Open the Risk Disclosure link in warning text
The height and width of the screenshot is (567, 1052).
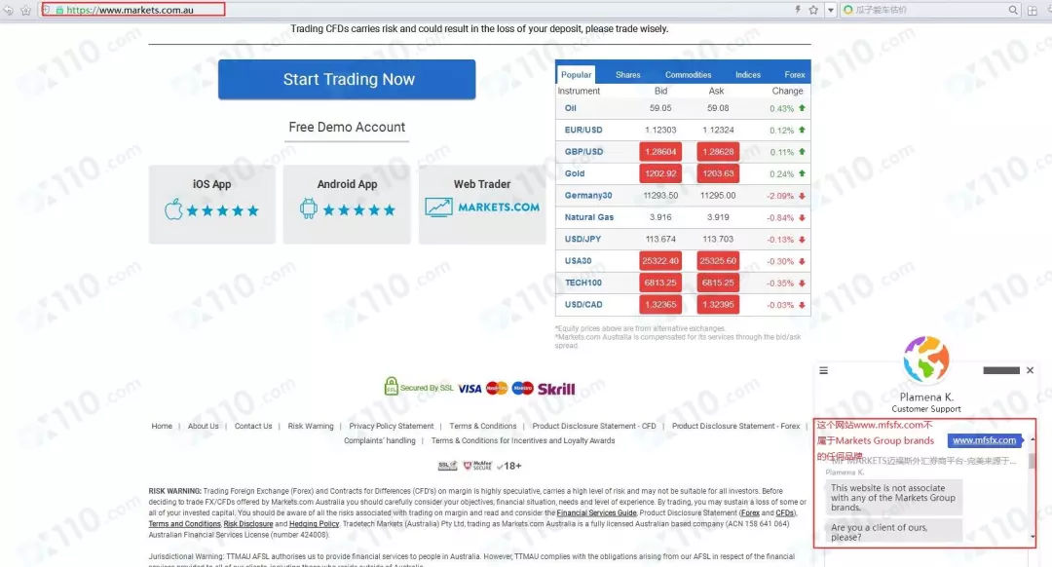point(248,524)
